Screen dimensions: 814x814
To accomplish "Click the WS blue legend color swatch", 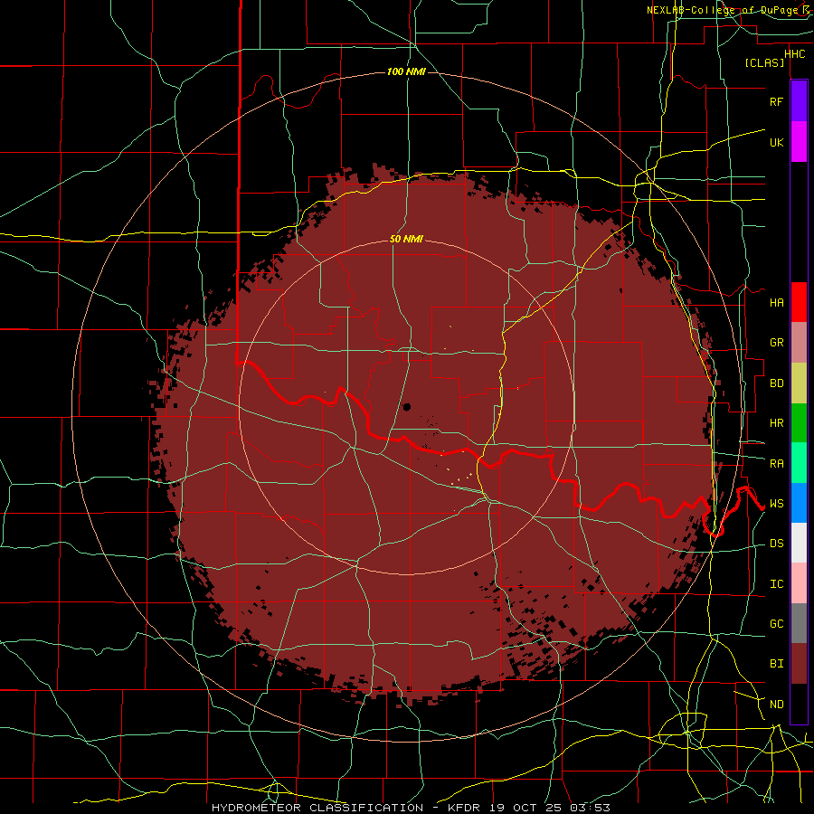I will pos(799,503).
